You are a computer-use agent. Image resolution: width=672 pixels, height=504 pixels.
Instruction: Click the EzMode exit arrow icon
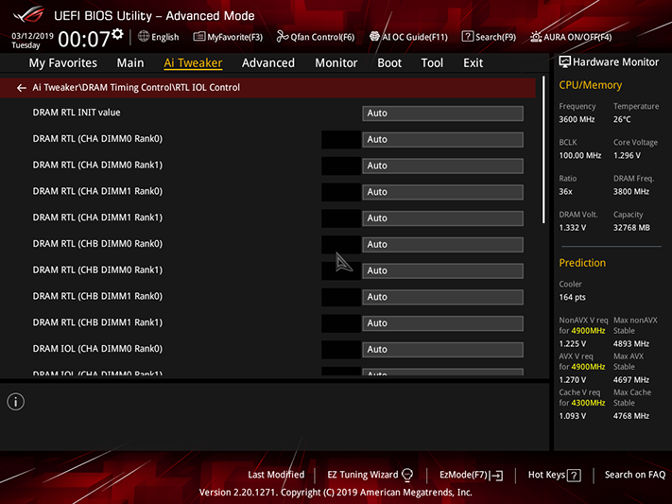click(497, 476)
